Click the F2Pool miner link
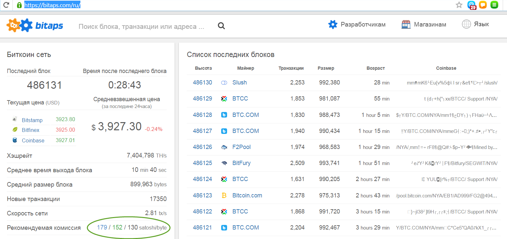 pos(241,147)
